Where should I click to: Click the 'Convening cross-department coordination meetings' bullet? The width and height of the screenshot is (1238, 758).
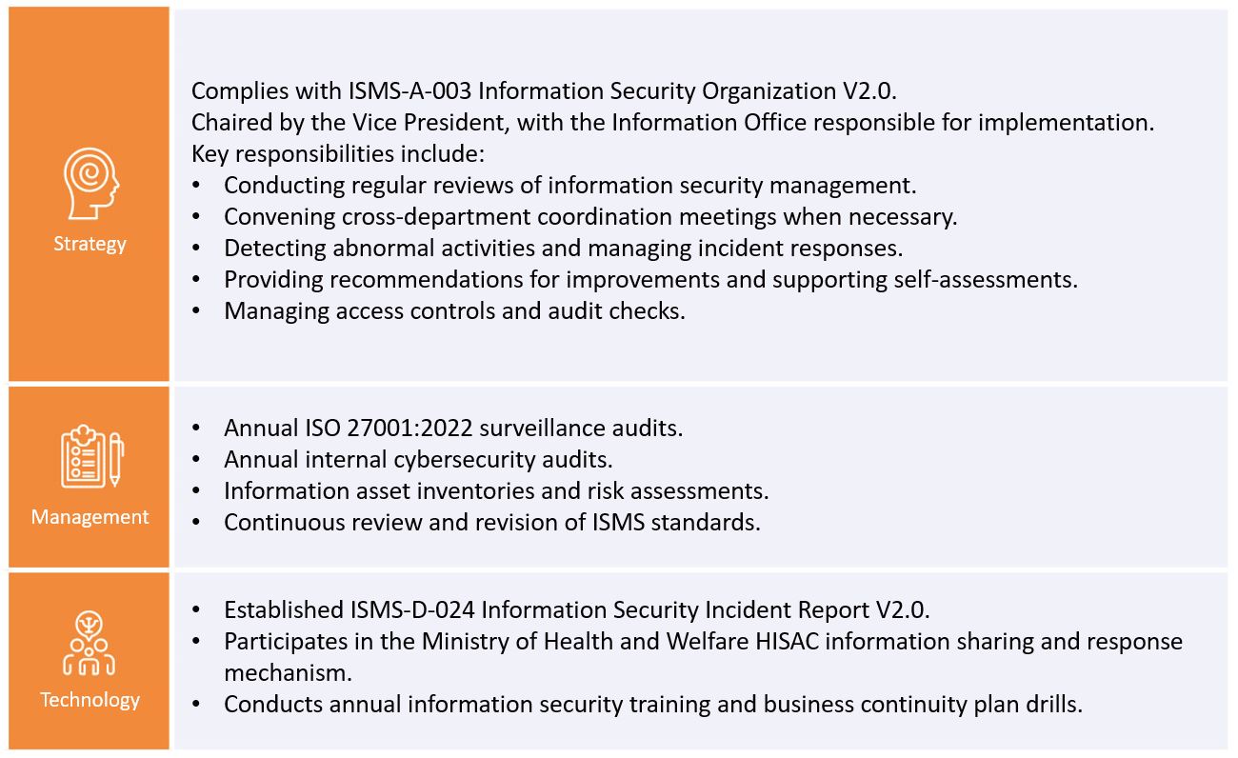pos(590,216)
